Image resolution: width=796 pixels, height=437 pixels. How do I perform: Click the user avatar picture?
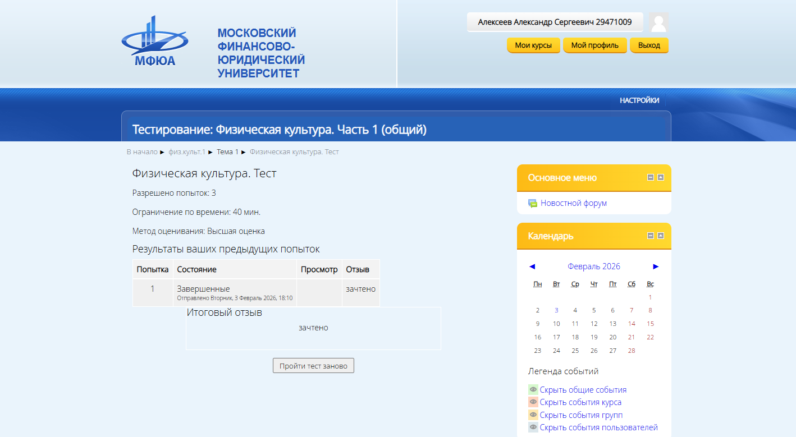point(658,22)
